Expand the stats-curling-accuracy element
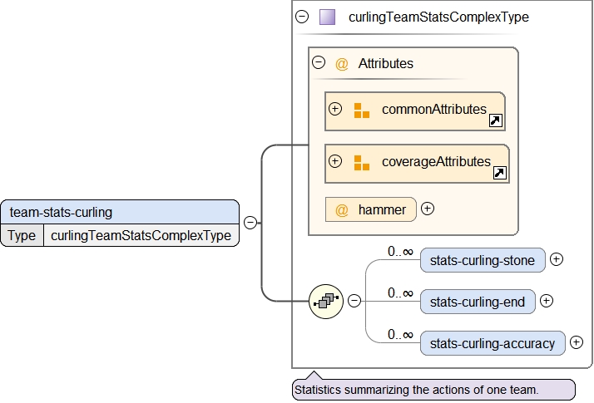Viewport: 594px width, 403px height. [576, 342]
